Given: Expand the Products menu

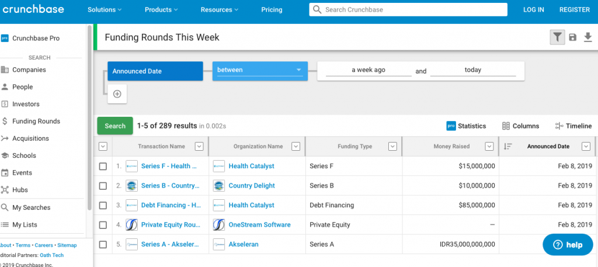Looking at the screenshot, I should click(x=161, y=9).
